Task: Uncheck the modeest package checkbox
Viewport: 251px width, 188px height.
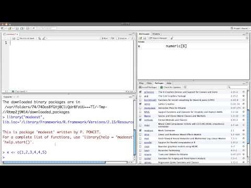Action: [140, 130]
